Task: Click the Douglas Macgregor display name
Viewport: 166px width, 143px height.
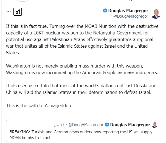Action: pos(128,11)
